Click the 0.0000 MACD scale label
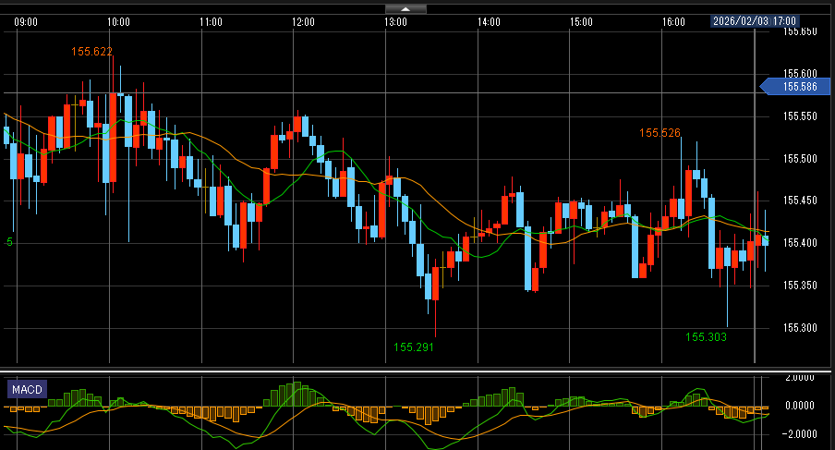Viewport: 835px width, 450px height. pos(798,406)
